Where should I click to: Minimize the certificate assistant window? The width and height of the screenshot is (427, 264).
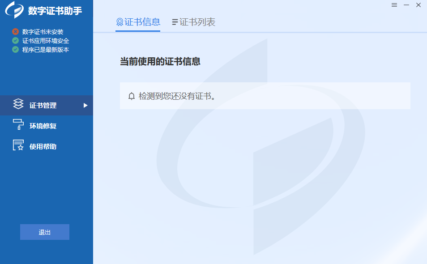pos(406,5)
